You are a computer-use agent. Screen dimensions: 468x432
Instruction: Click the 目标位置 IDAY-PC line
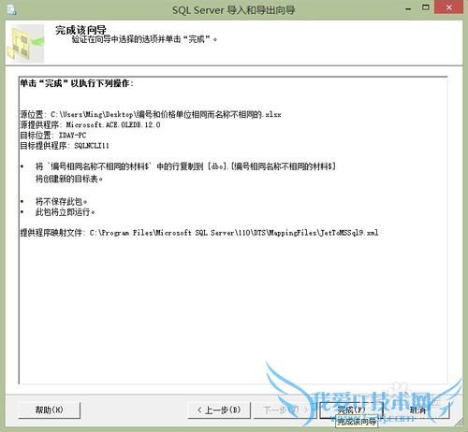tap(53, 136)
